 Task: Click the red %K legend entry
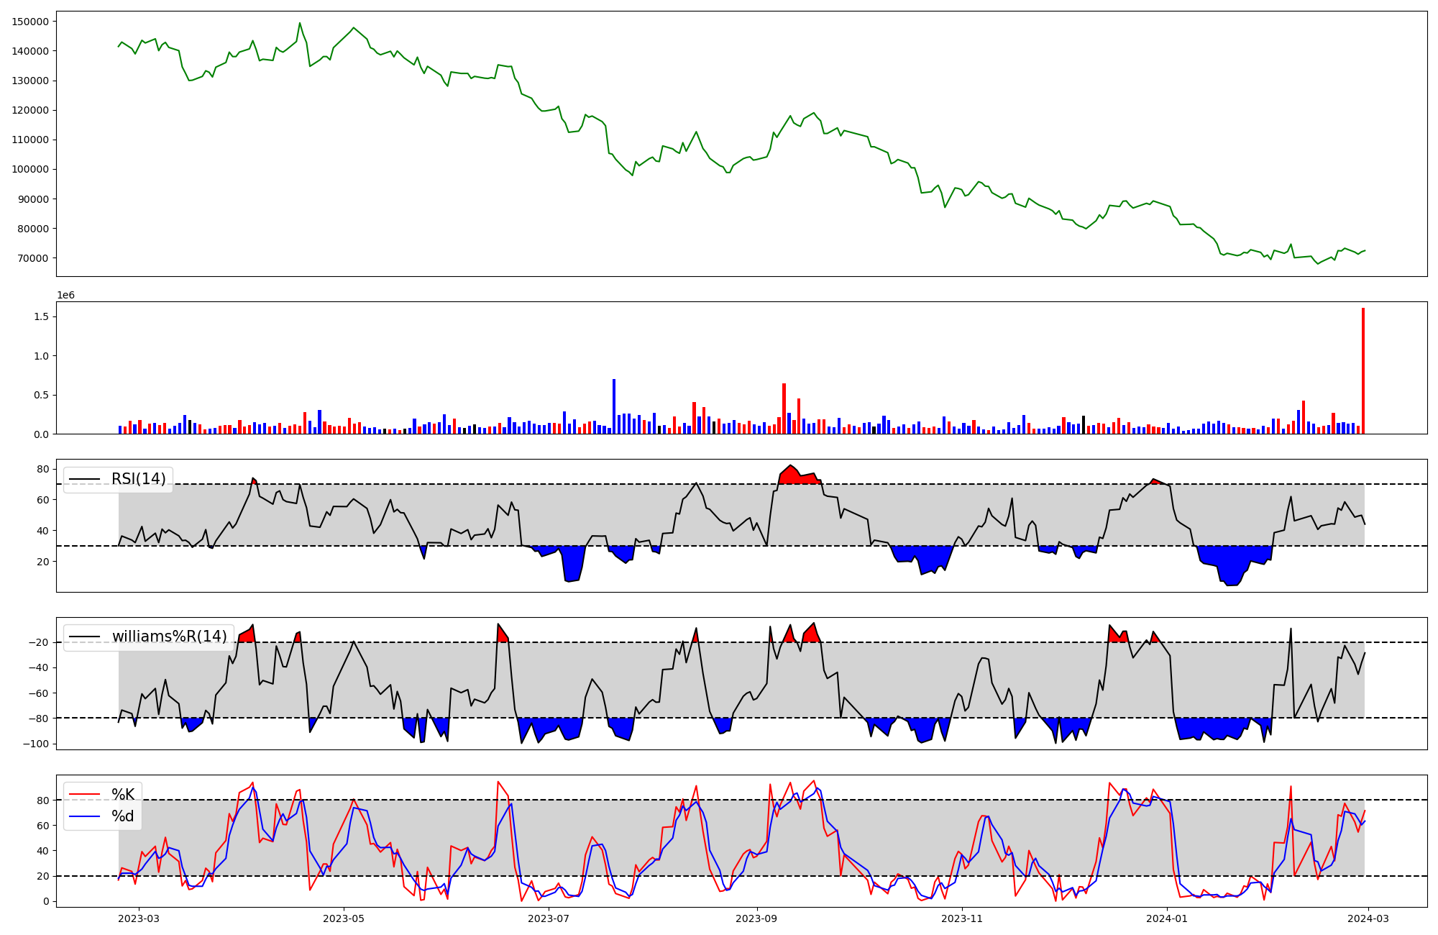click(x=122, y=795)
